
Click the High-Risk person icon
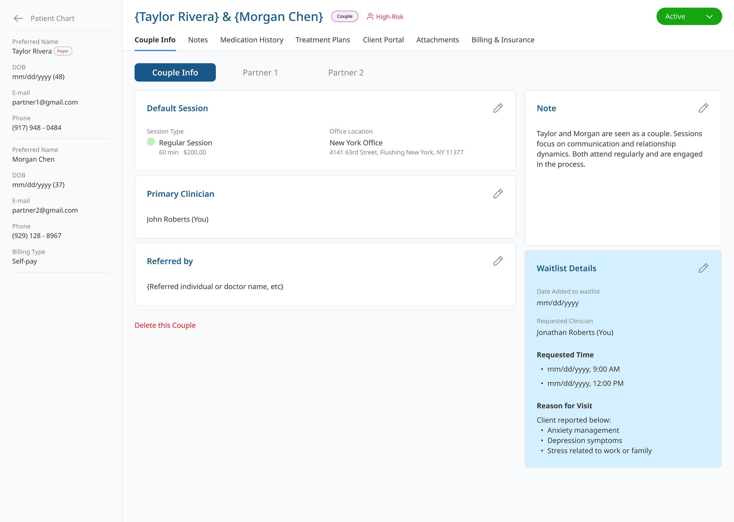(370, 16)
